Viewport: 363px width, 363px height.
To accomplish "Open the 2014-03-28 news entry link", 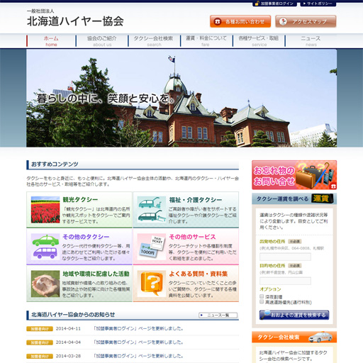I will pyautogui.click(x=138, y=356).
